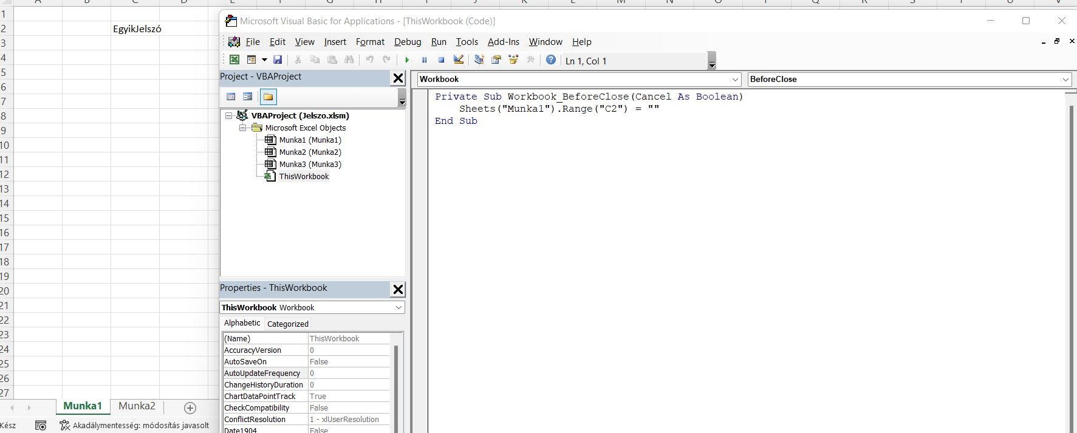Click the Save floppy disk icon
The image size is (1077, 433).
[x=278, y=60]
